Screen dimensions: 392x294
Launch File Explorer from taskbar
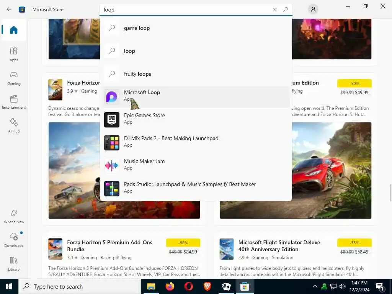point(151,286)
